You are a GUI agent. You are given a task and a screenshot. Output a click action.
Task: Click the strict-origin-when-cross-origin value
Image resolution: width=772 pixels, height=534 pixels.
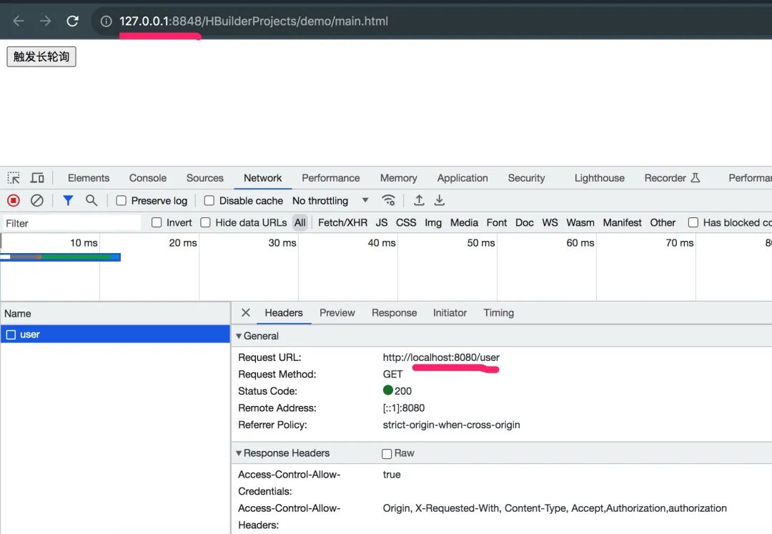452,425
